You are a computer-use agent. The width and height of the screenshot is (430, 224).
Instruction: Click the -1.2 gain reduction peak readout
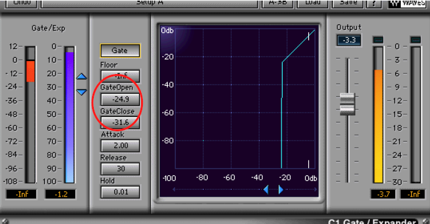click(x=60, y=194)
